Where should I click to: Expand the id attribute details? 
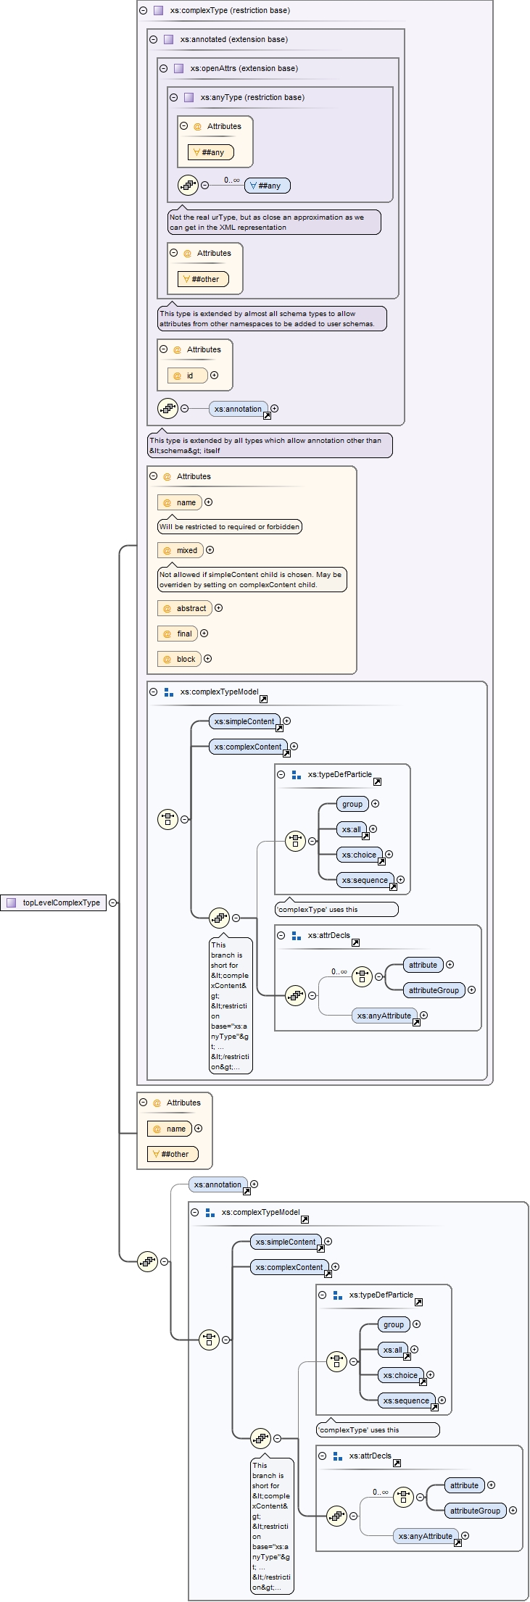coord(214,375)
